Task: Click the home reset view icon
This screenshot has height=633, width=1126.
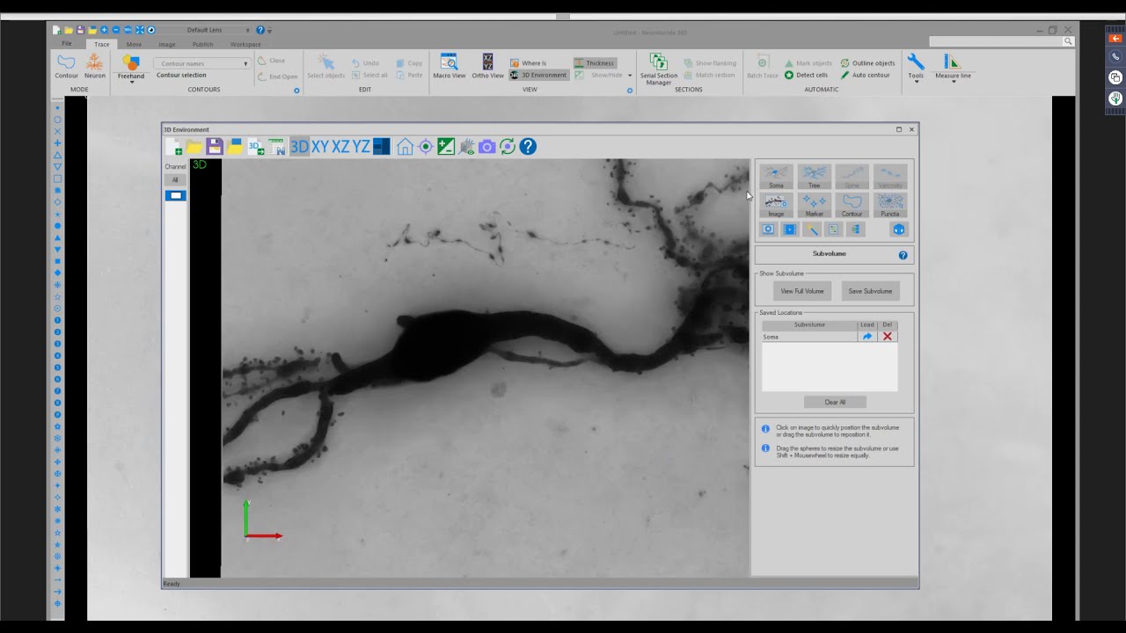Action: [405, 147]
